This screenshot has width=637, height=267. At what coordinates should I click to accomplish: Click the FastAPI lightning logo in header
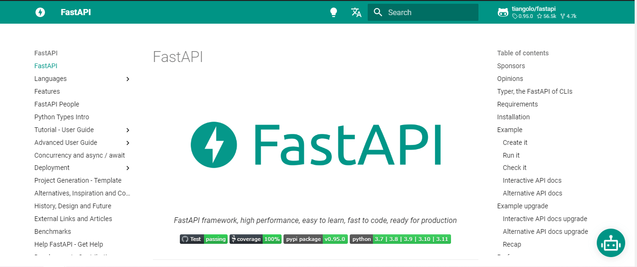click(40, 12)
